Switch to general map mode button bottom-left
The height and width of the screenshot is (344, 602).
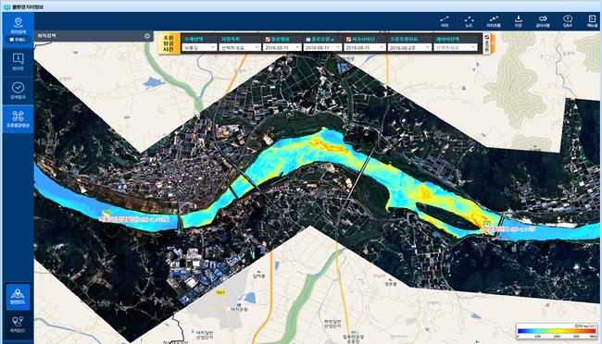point(18,297)
